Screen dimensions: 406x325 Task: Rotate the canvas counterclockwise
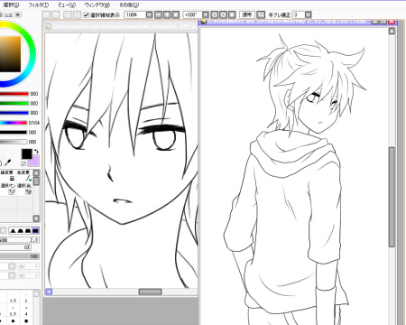214,14
